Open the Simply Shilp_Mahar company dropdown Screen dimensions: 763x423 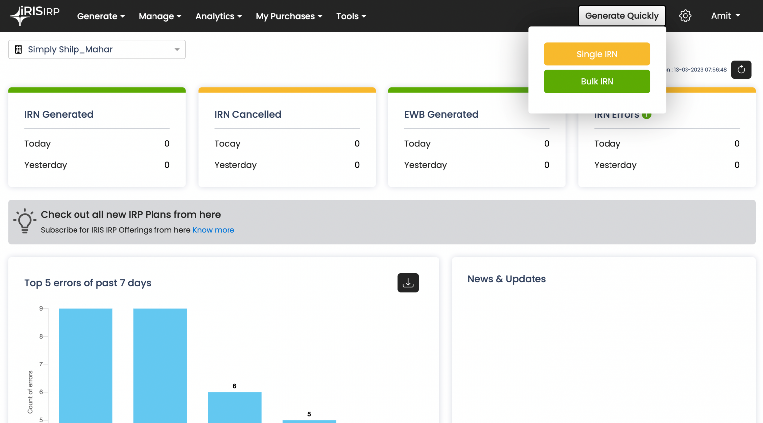pos(177,49)
